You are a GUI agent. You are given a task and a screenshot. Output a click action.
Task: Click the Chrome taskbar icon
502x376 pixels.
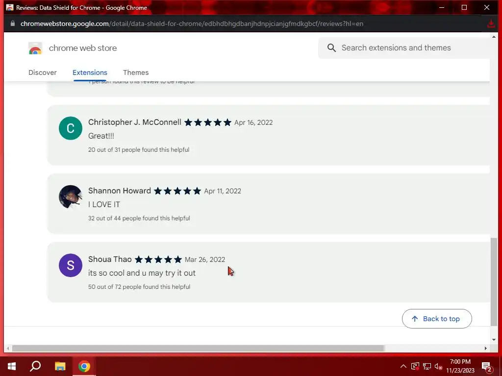84,366
